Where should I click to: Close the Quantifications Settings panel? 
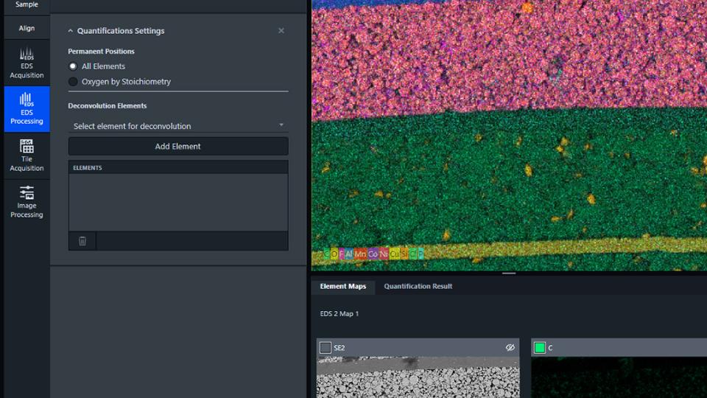pos(281,31)
